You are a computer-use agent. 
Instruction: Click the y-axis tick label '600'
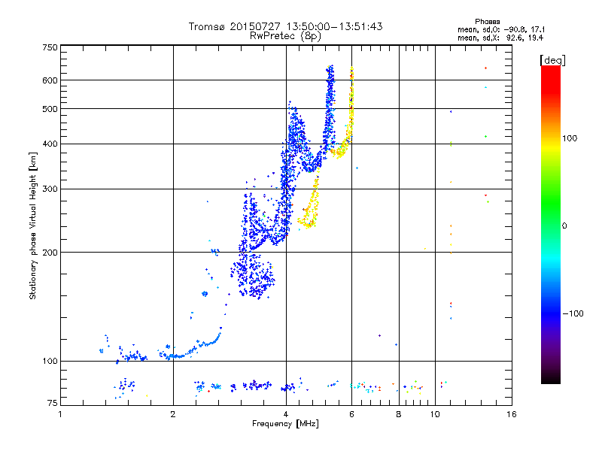(50, 80)
